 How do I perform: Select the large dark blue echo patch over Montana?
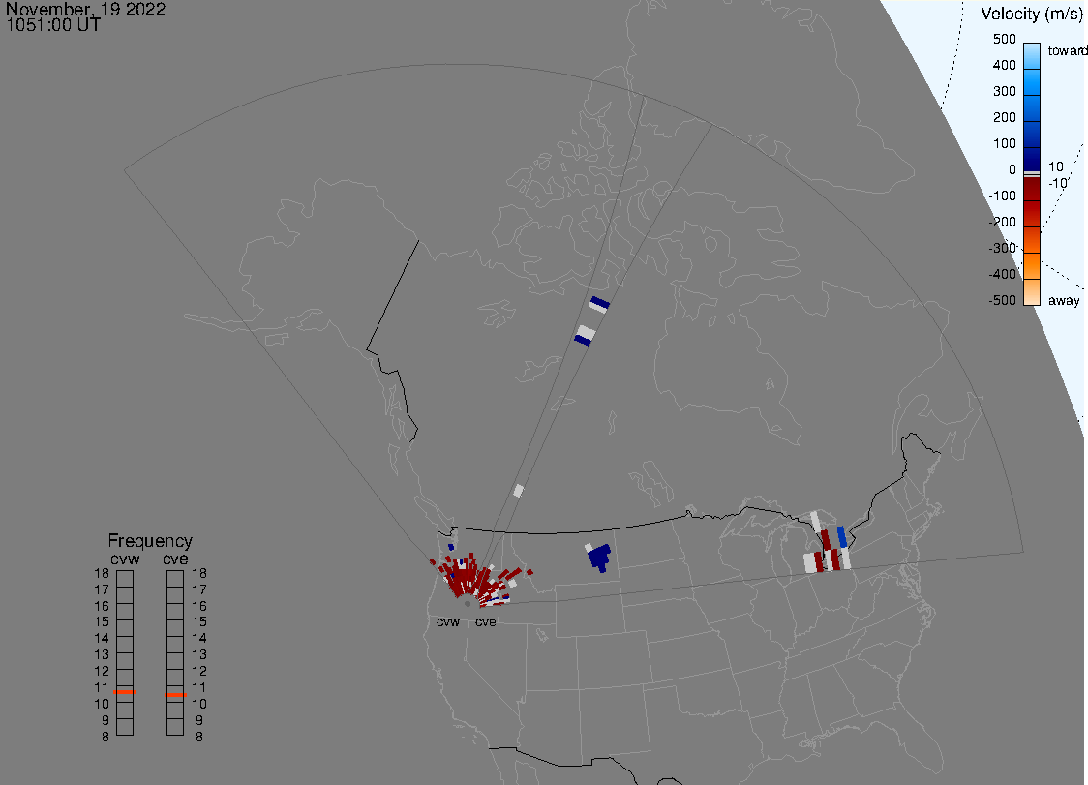coord(599,558)
